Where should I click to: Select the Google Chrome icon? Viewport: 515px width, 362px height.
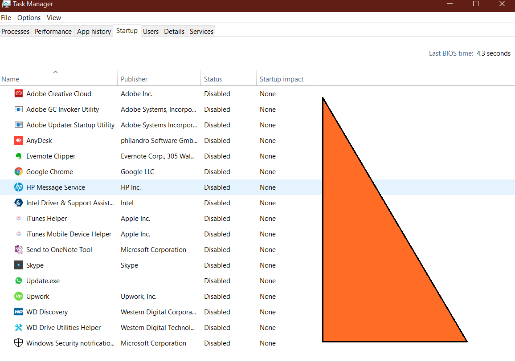coord(19,171)
